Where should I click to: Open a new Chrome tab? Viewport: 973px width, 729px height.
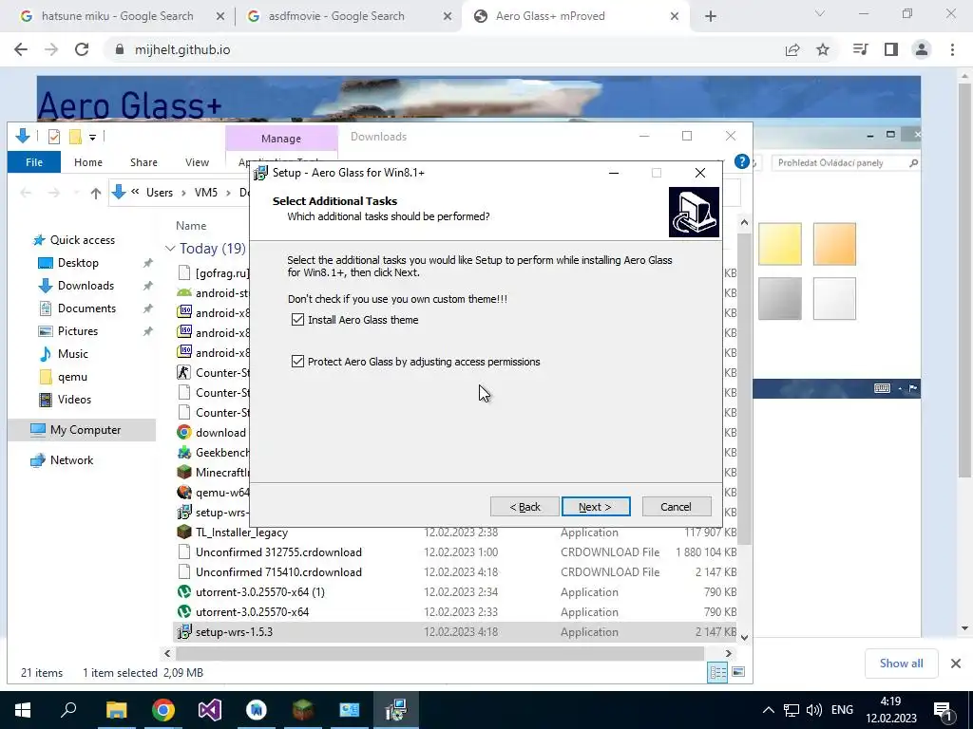click(x=711, y=17)
